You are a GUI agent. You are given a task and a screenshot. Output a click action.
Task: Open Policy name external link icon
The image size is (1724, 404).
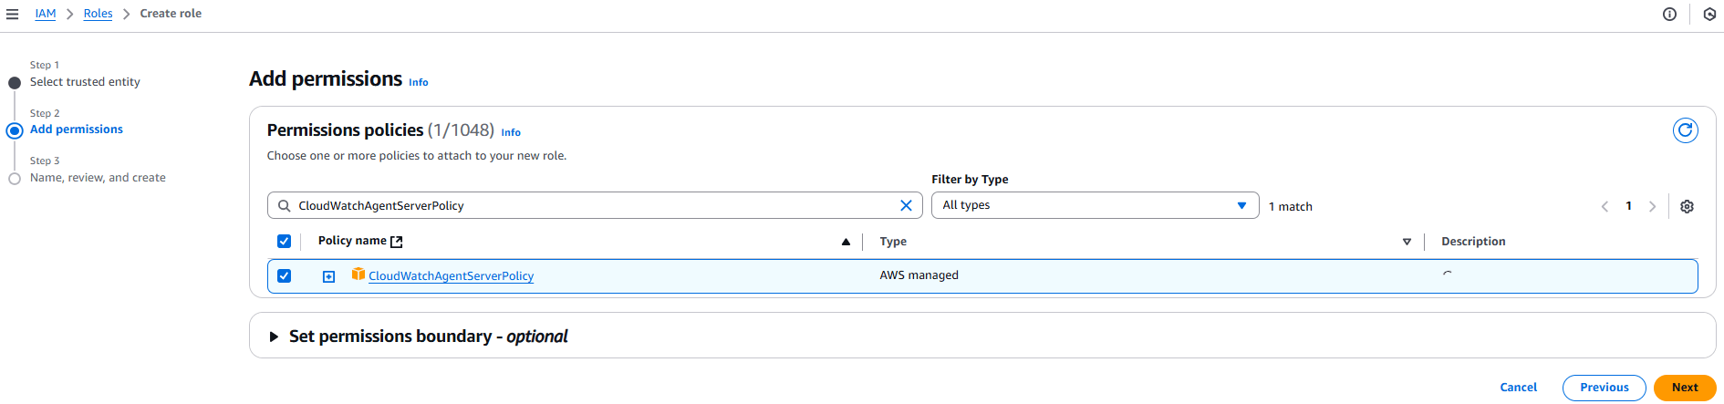coord(397,242)
